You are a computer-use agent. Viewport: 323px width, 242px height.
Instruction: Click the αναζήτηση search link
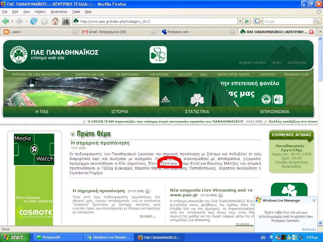(297, 62)
